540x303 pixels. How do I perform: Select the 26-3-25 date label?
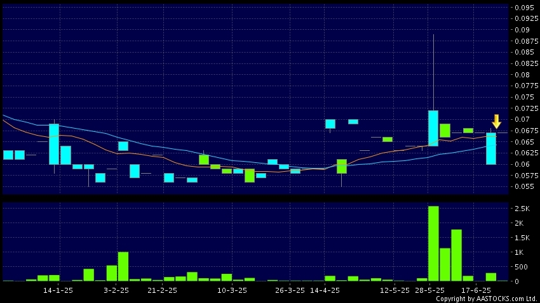click(290, 290)
